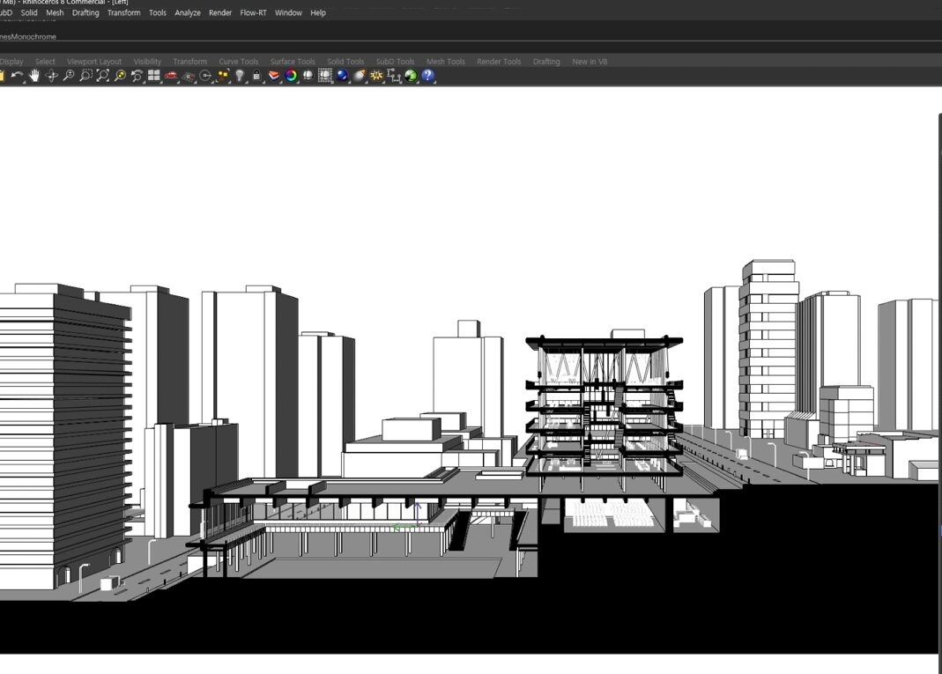Open the Solid menu
942x674 pixels.
tap(29, 12)
